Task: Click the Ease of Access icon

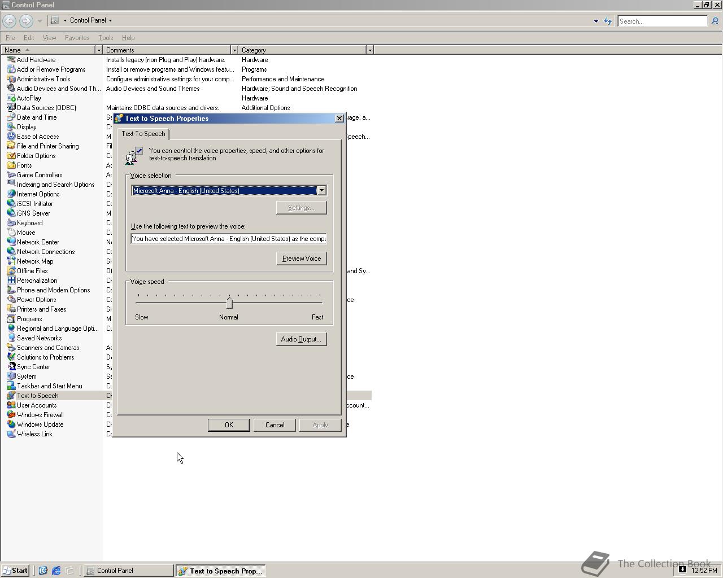Action: tap(11, 137)
